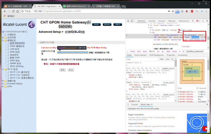Close the DevTools bottom drawer
Image resolution: width=211 pixels, height=134 pixels.
click(x=207, y=104)
